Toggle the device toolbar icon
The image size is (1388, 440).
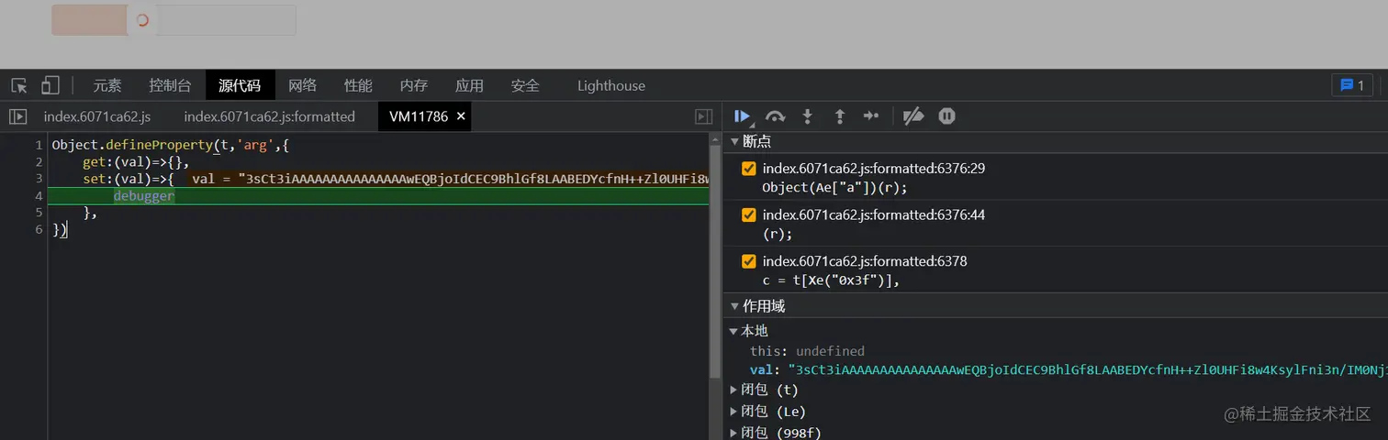[50, 85]
